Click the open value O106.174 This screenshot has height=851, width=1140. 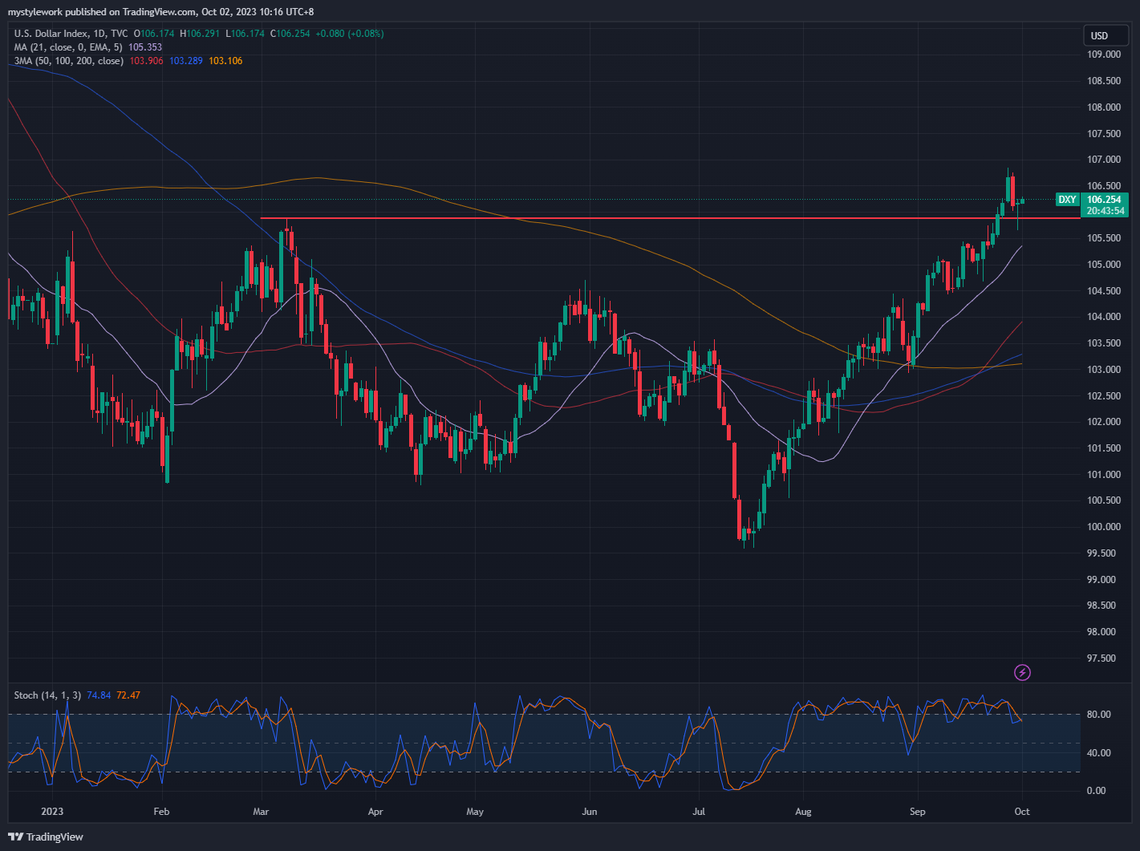point(154,34)
